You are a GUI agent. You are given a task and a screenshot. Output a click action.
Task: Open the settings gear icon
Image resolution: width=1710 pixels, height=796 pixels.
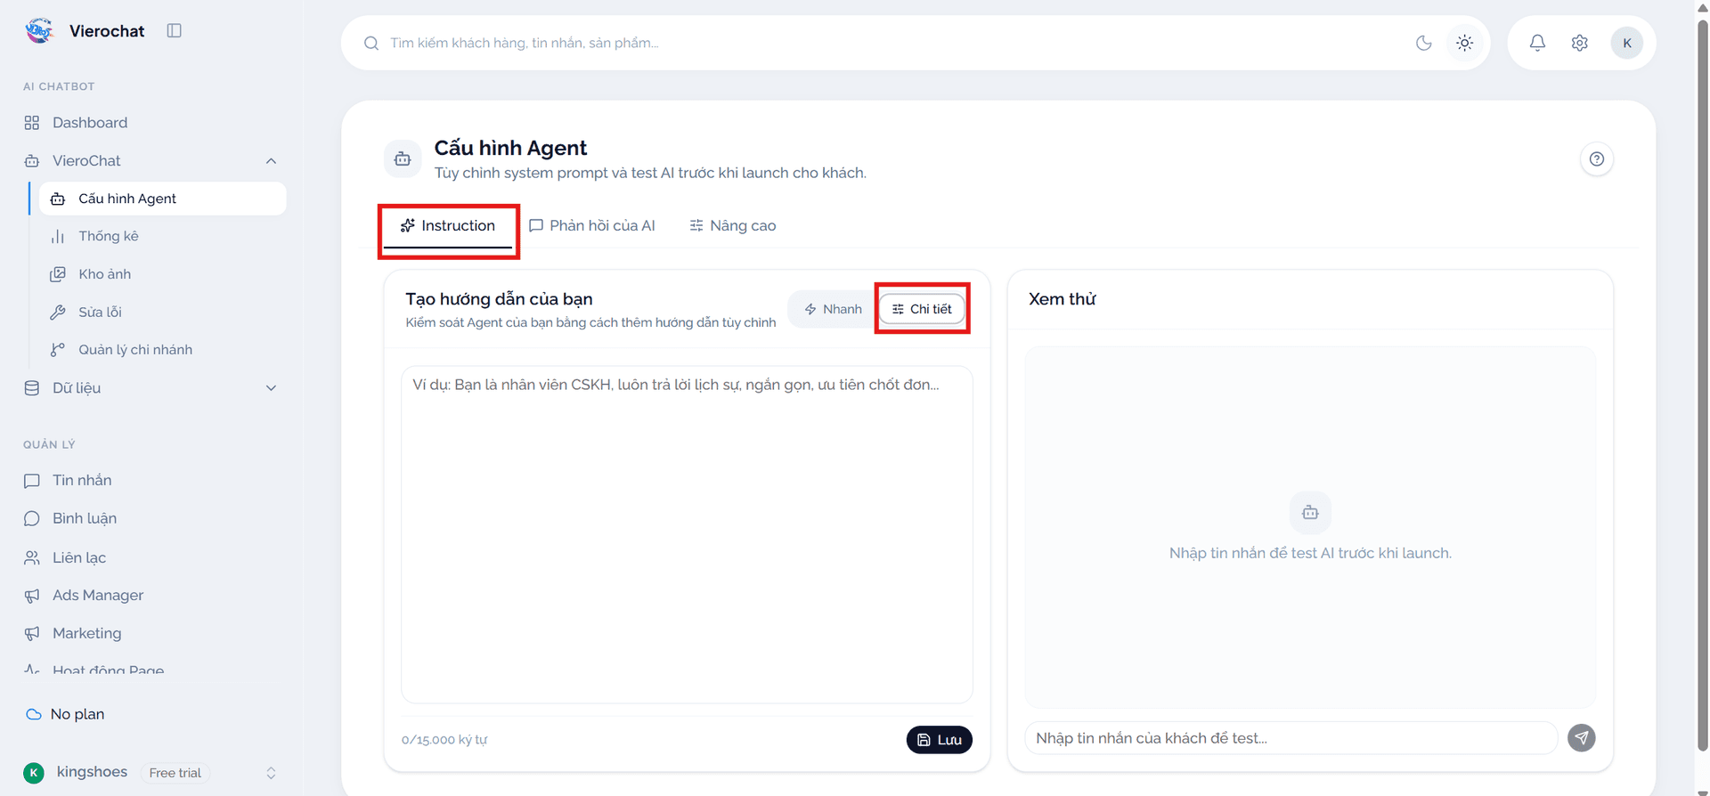[1579, 43]
